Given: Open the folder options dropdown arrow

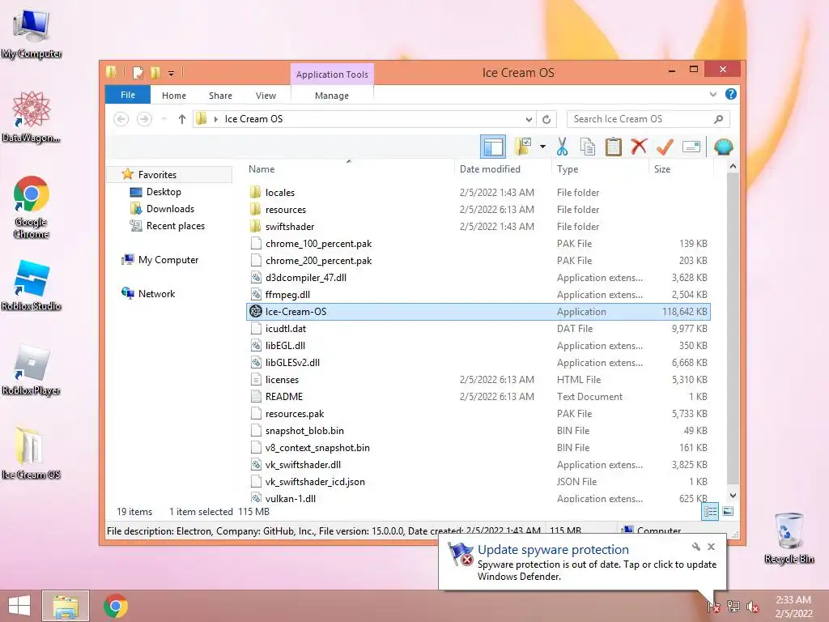Looking at the screenshot, I should click(x=542, y=147).
